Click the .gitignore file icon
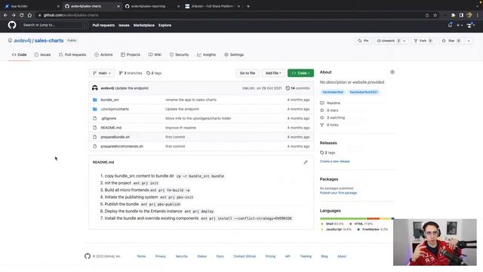This screenshot has height=272, width=483. point(95,119)
